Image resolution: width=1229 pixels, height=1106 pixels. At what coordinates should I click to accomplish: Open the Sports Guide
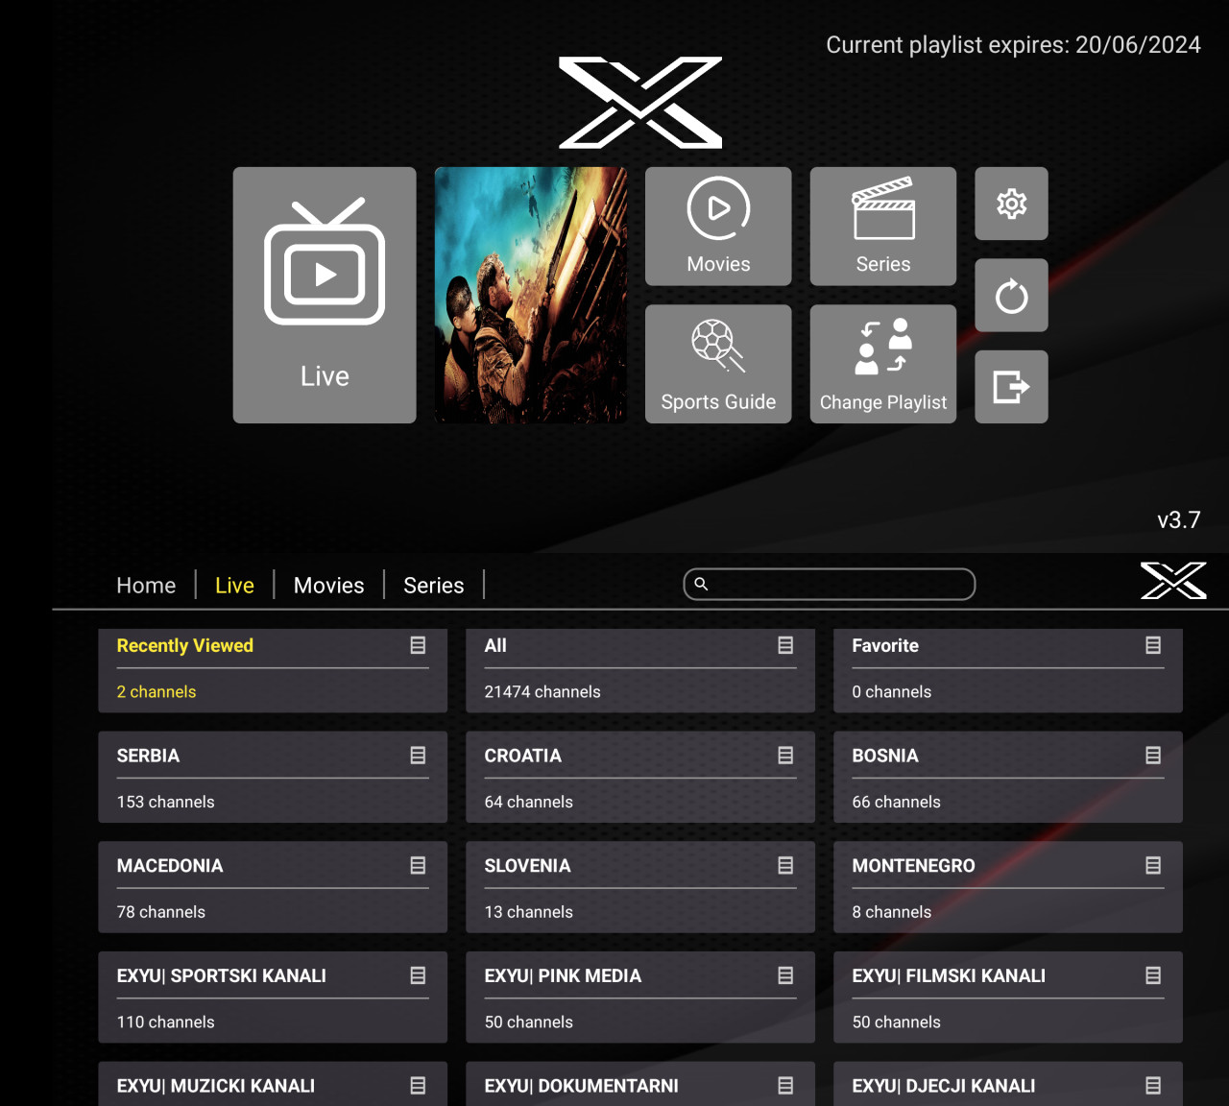tap(717, 364)
